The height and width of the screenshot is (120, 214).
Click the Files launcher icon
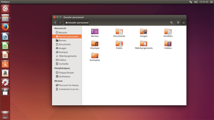click(5, 18)
